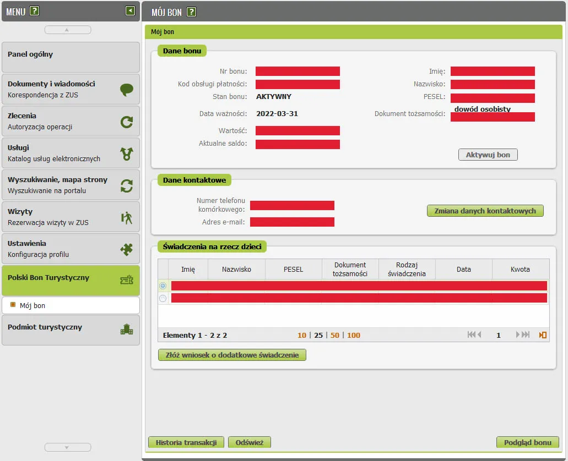568x461 pixels.
Task: Go to last page of table
Action: click(x=526, y=334)
